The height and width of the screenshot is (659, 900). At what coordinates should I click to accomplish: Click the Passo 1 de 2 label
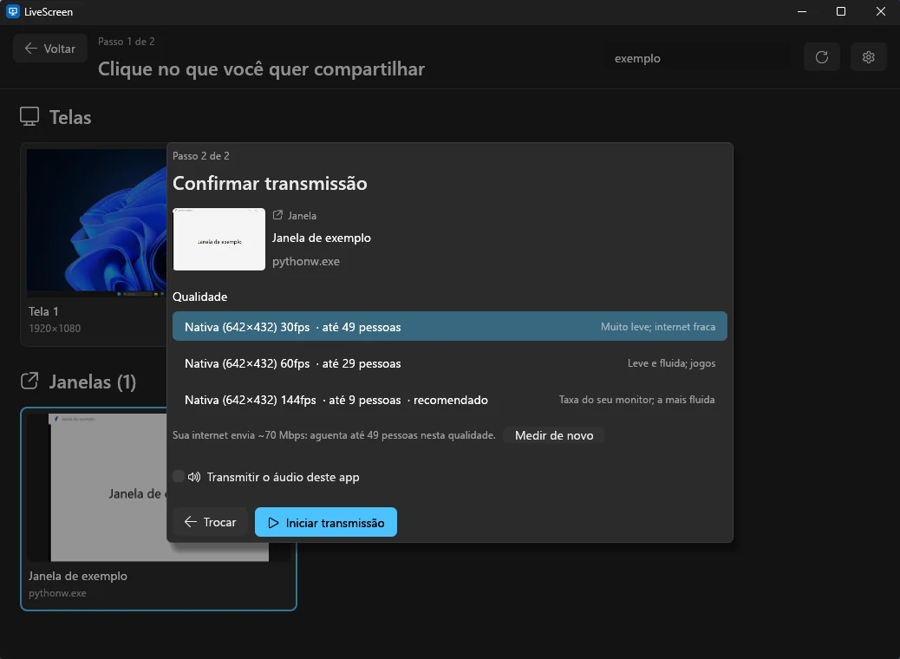pyautogui.click(x=127, y=42)
